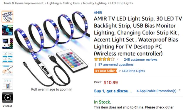This screenshot has height=110, width=188.
Task: Select the fifth thumbnail showing strip cutting
Action: 7,70
